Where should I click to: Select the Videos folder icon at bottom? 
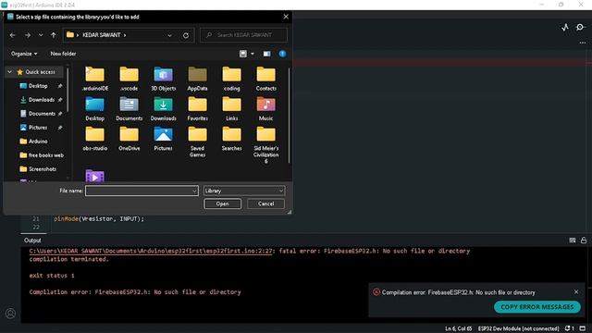tap(94, 176)
